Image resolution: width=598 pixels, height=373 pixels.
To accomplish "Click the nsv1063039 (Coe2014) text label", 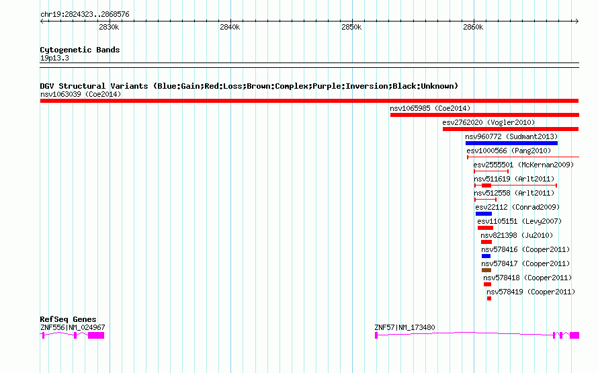I will click(81, 94).
